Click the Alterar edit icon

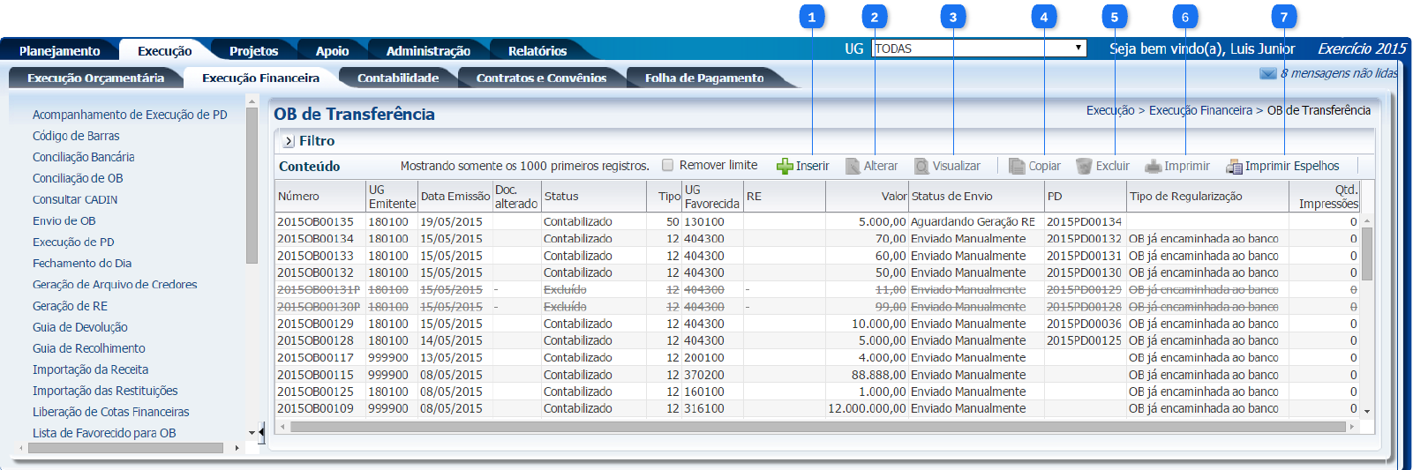[853, 166]
